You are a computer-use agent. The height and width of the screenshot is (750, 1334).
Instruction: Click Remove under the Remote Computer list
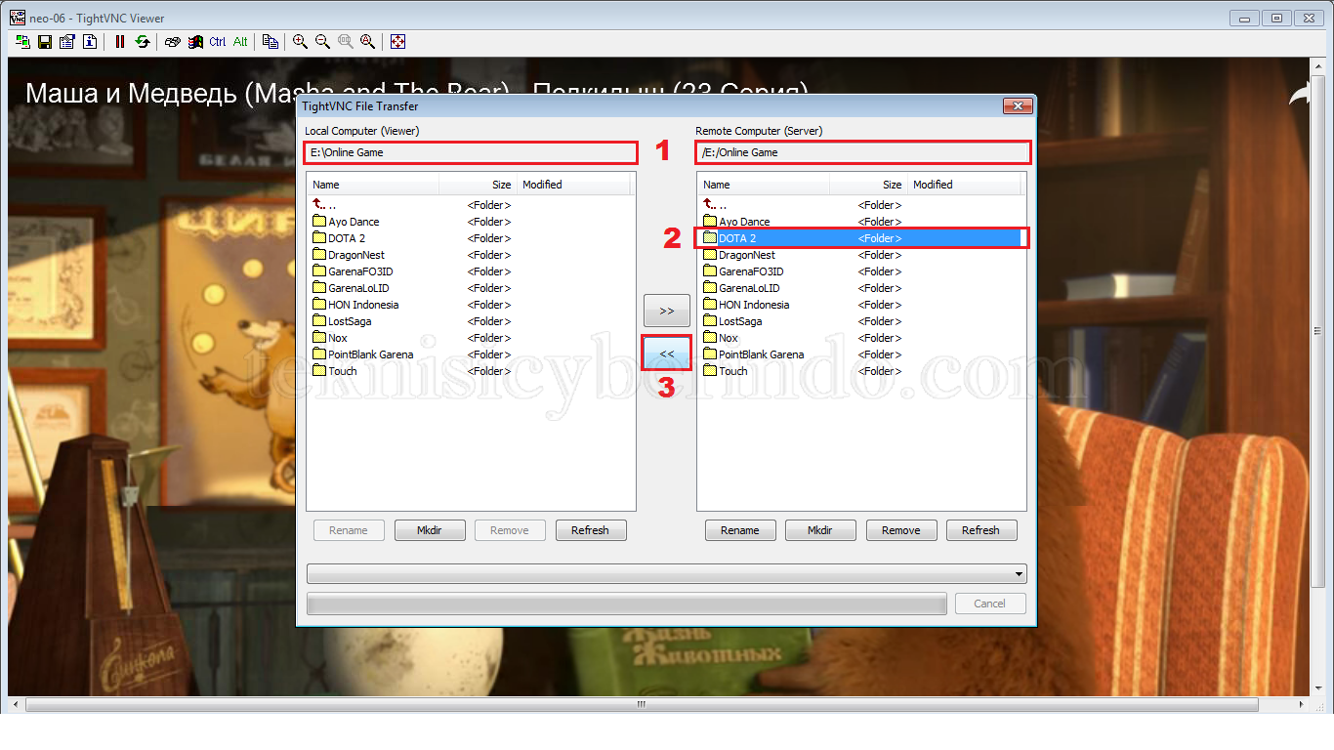[x=901, y=530]
